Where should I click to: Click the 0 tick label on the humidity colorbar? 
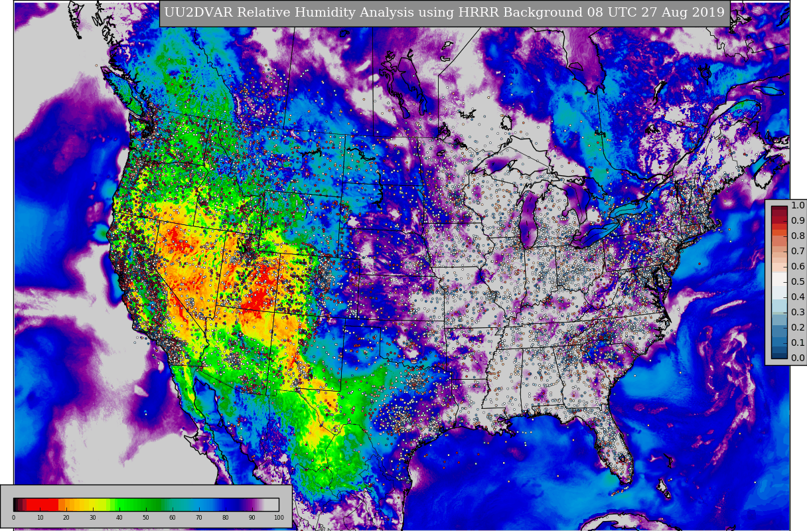click(x=13, y=518)
